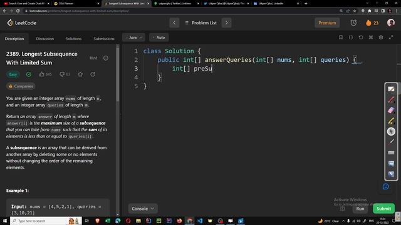Open the Problem List
This screenshot has width=401, height=225.
200,22
